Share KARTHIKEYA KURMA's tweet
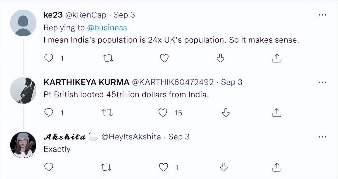Image resolution: width=338 pixels, height=179 pixels. [x=276, y=113]
